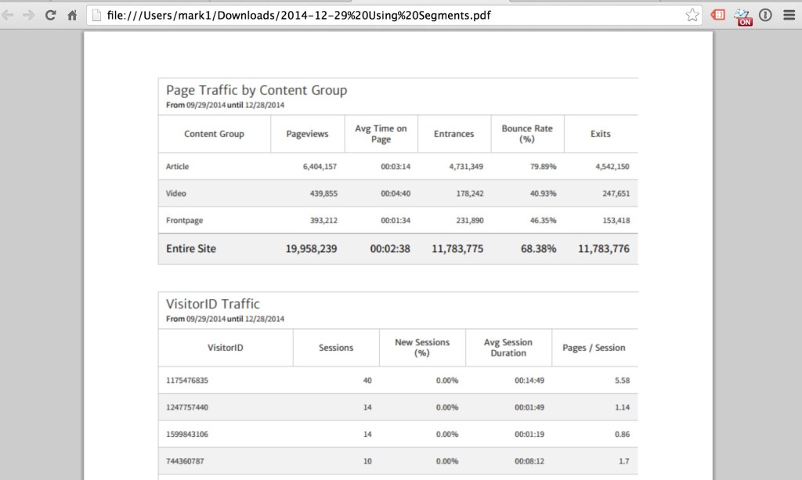Click the Content Group column header

pyautogui.click(x=214, y=134)
